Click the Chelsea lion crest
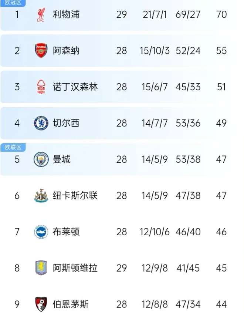Screen dimensions: 244x313 coord(41,123)
